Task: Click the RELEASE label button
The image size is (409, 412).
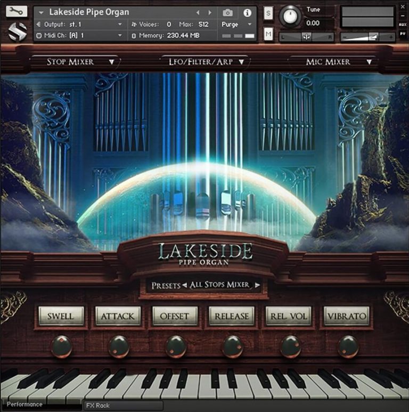Action: point(232,316)
